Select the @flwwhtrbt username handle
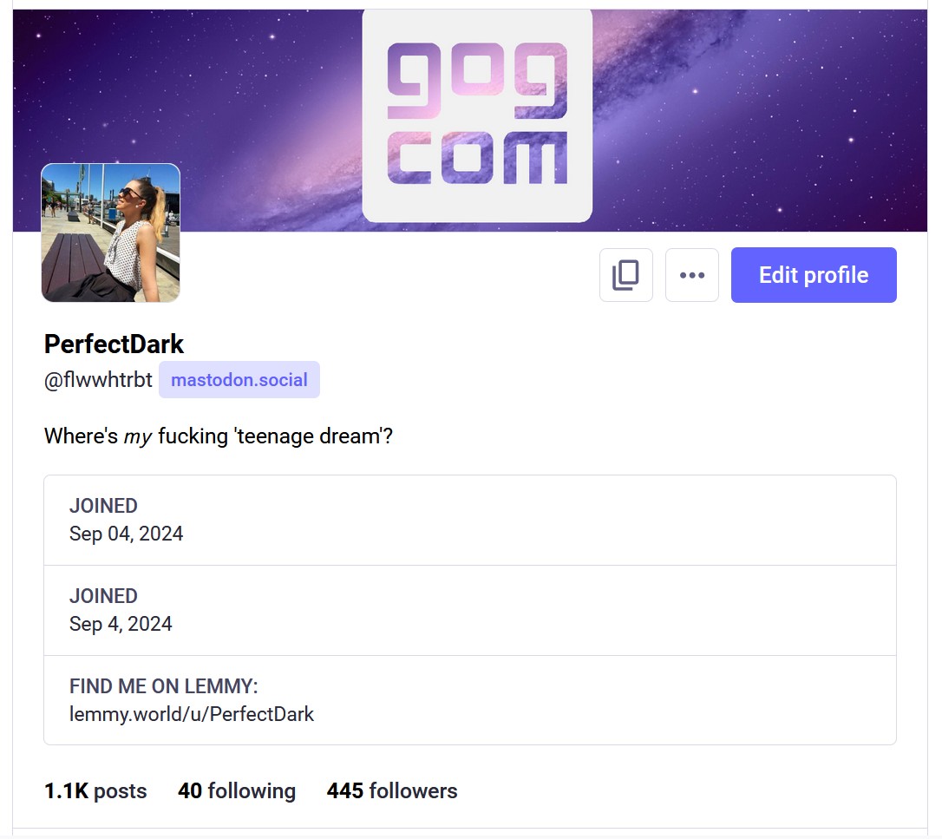The width and height of the screenshot is (942, 839). (98, 380)
